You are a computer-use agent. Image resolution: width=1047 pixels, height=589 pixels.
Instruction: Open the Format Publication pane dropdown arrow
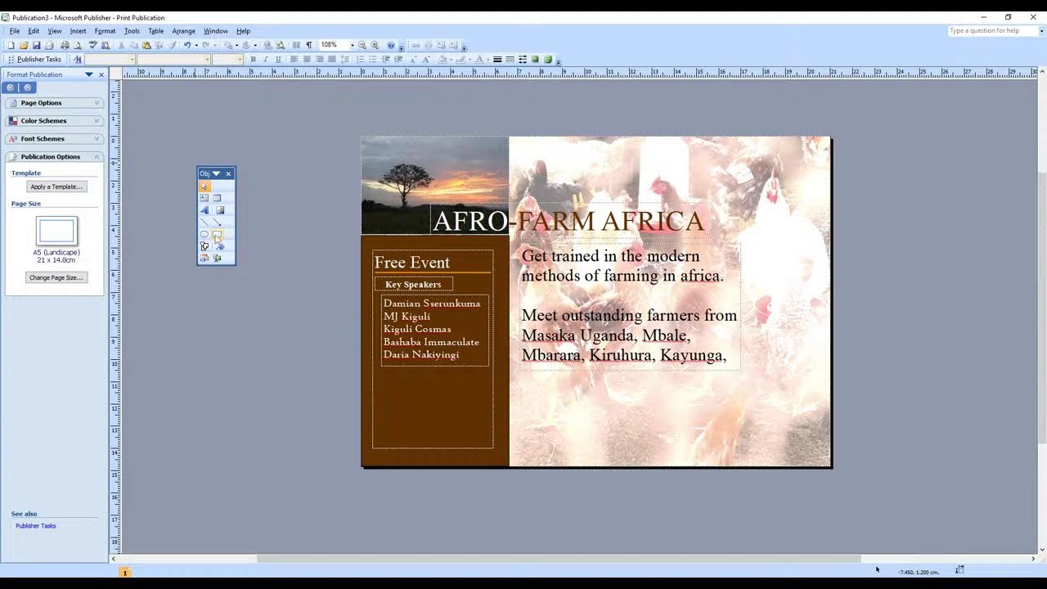point(89,74)
